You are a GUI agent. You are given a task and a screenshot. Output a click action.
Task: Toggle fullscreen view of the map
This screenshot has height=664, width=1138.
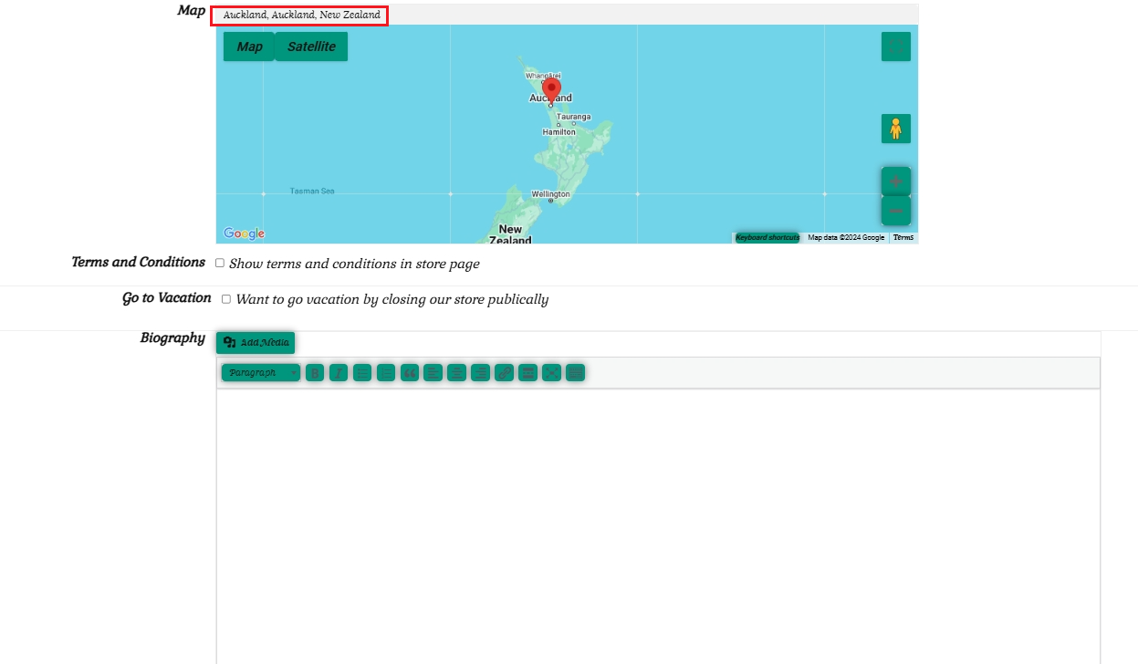pyautogui.click(x=895, y=47)
